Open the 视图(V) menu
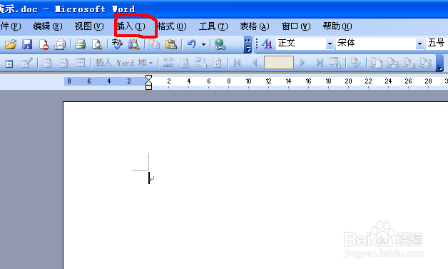Viewport: 448px width, 269px height. pyautogui.click(x=89, y=26)
